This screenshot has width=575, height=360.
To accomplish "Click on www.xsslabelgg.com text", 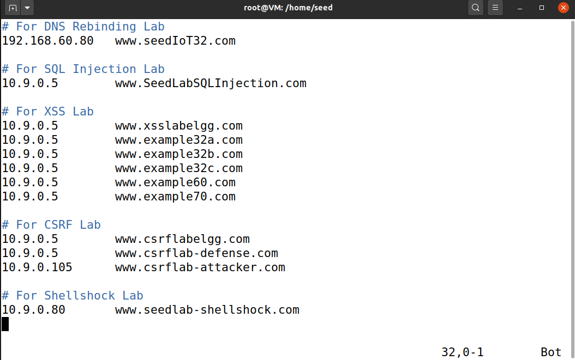I will pyautogui.click(x=178, y=126).
